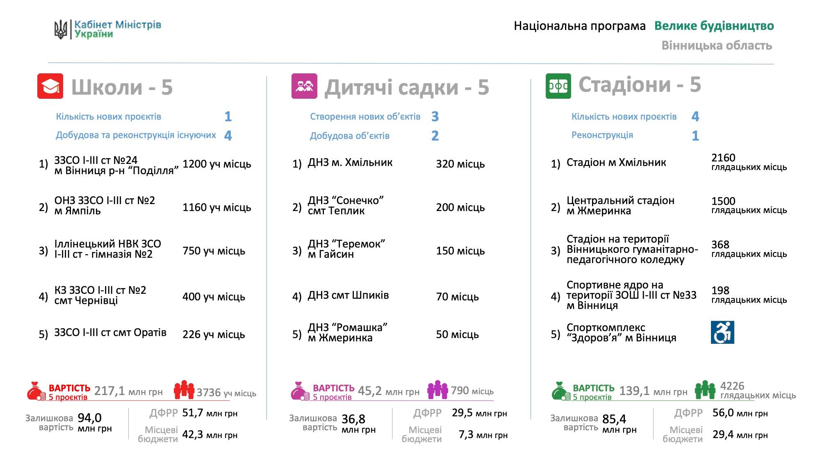
Task: Click the green money bag cost icon
Action: 561,391
